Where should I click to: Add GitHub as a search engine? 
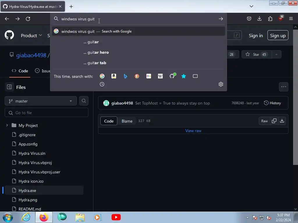click(173, 76)
